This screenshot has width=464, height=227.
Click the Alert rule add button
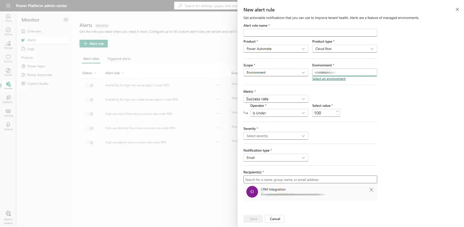tap(93, 44)
